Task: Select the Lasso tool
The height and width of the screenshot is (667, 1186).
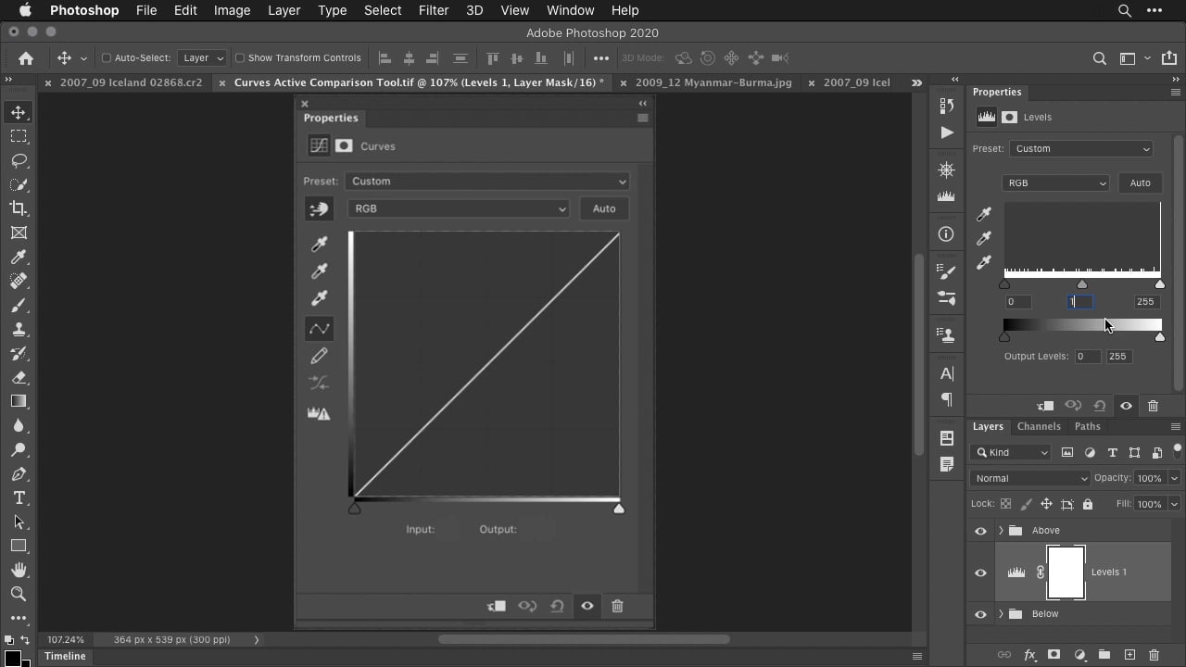Action: tap(19, 160)
